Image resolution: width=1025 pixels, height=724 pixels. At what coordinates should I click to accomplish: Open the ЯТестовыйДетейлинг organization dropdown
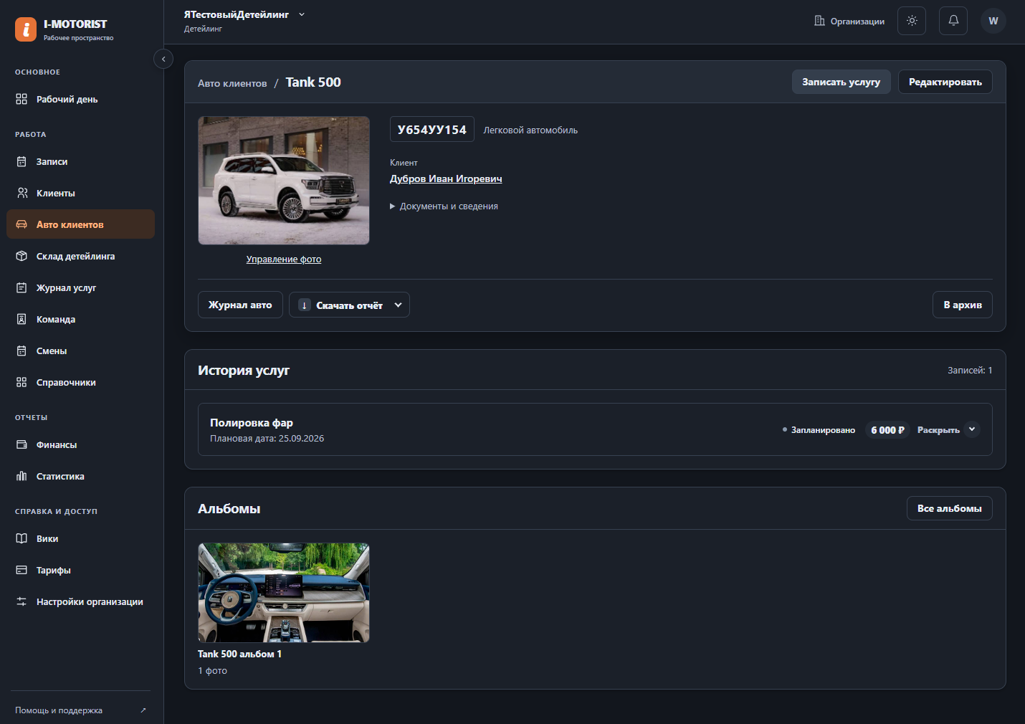point(244,14)
